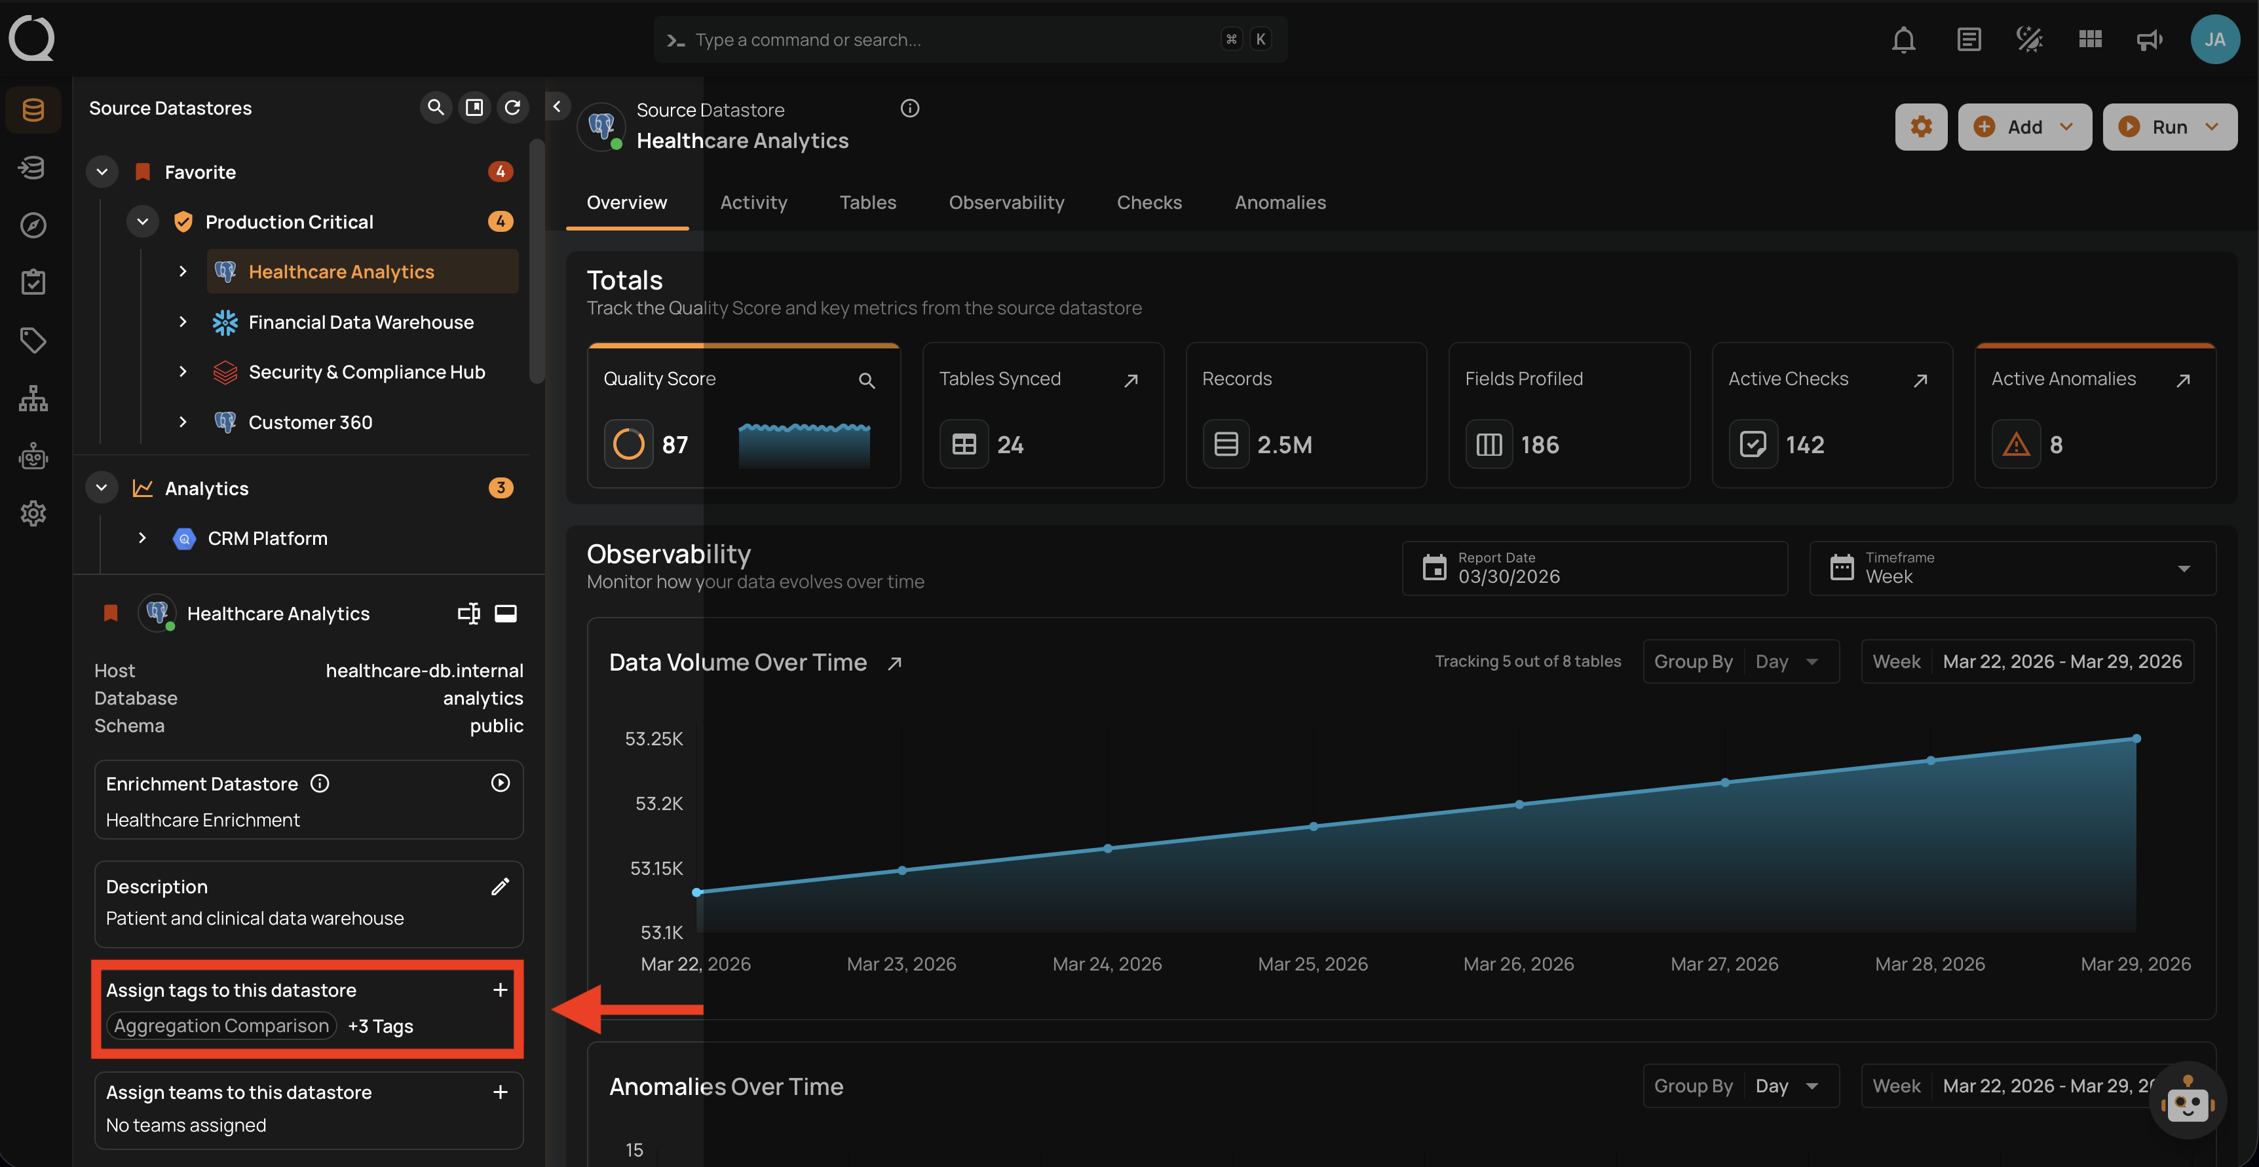The width and height of the screenshot is (2259, 1167).
Task: Click the plus icon to assign tags
Action: [x=500, y=990]
